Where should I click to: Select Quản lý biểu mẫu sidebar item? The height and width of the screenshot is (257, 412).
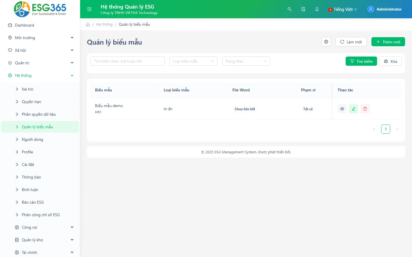[x=40, y=127]
